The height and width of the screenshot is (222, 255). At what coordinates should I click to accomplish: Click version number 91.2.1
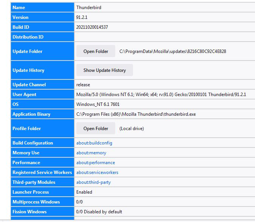(x=82, y=17)
